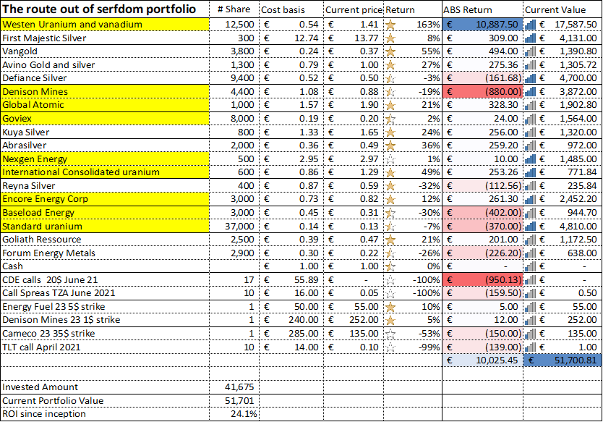This screenshot has width=603, height=422.
Task: Click the half star icon in the Defiance Silver row
Action: tap(390, 79)
